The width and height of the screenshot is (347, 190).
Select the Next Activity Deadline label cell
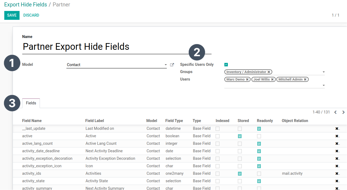pos(104,151)
